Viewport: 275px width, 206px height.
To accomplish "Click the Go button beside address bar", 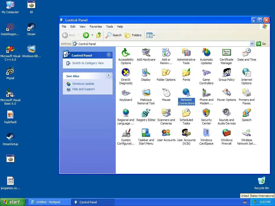I will pos(261,44).
